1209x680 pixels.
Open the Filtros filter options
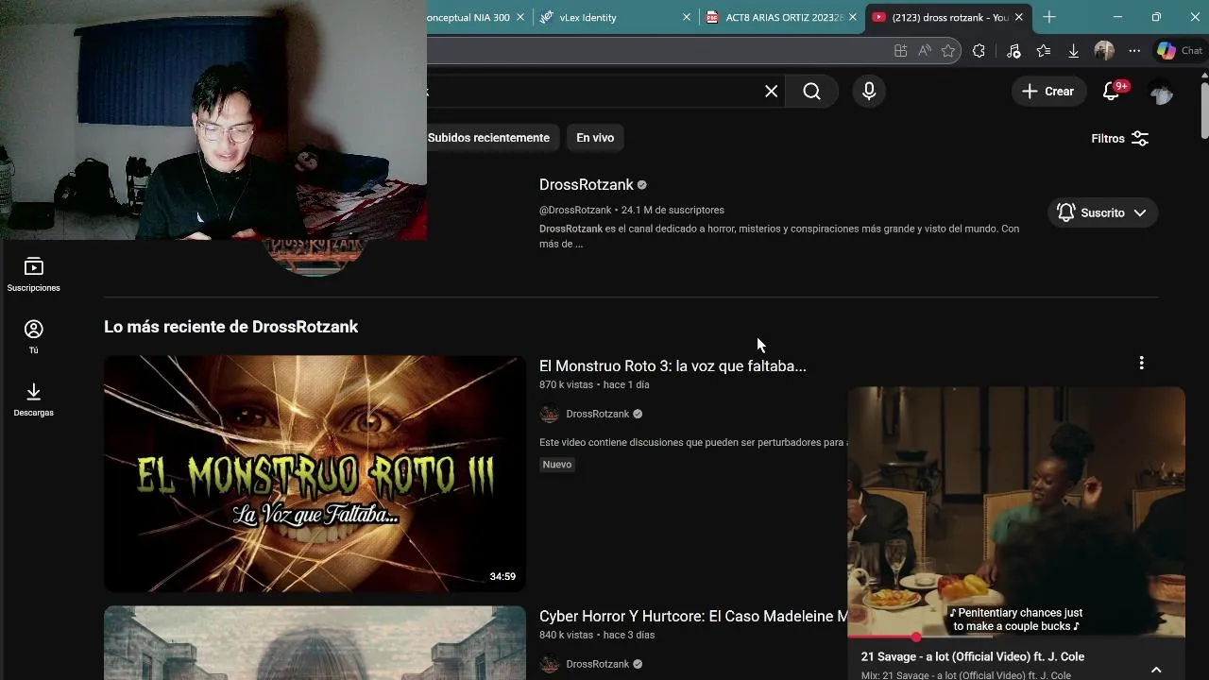1120,138
